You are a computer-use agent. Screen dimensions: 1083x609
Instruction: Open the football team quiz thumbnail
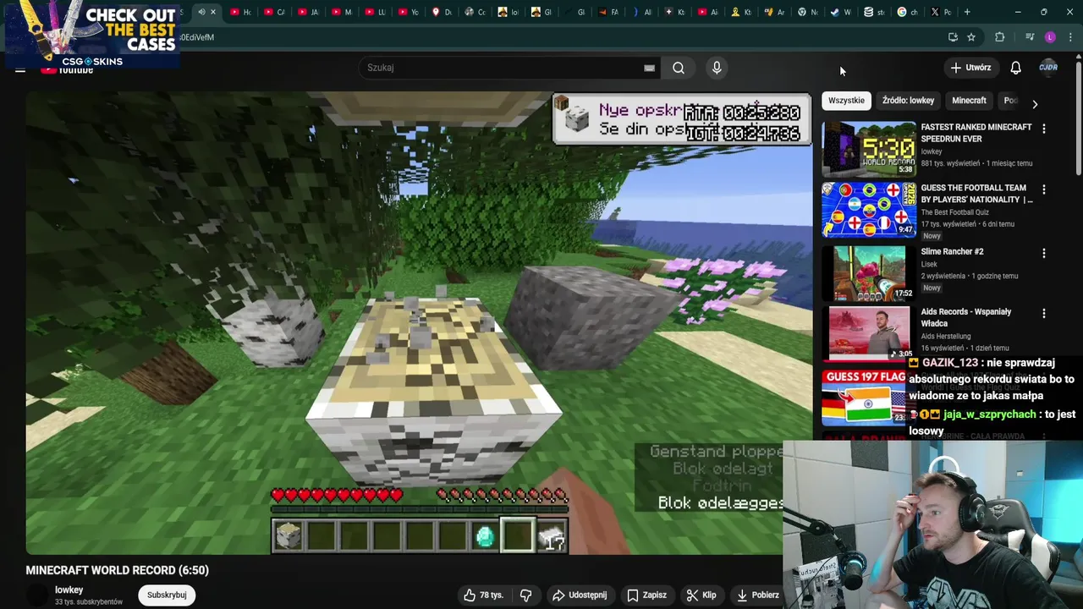coord(869,210)
